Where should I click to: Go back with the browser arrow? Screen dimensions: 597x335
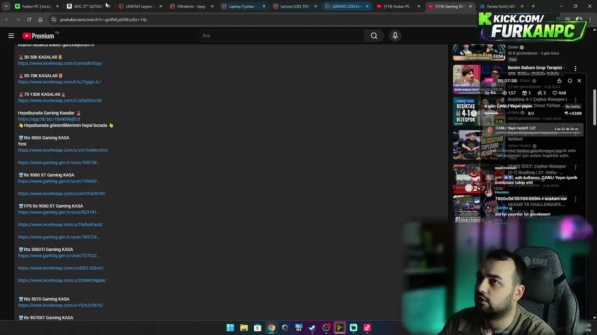coord(7,20)
